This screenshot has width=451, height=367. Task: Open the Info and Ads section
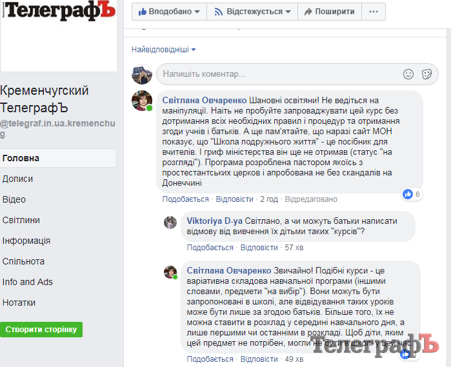point(28,282)
